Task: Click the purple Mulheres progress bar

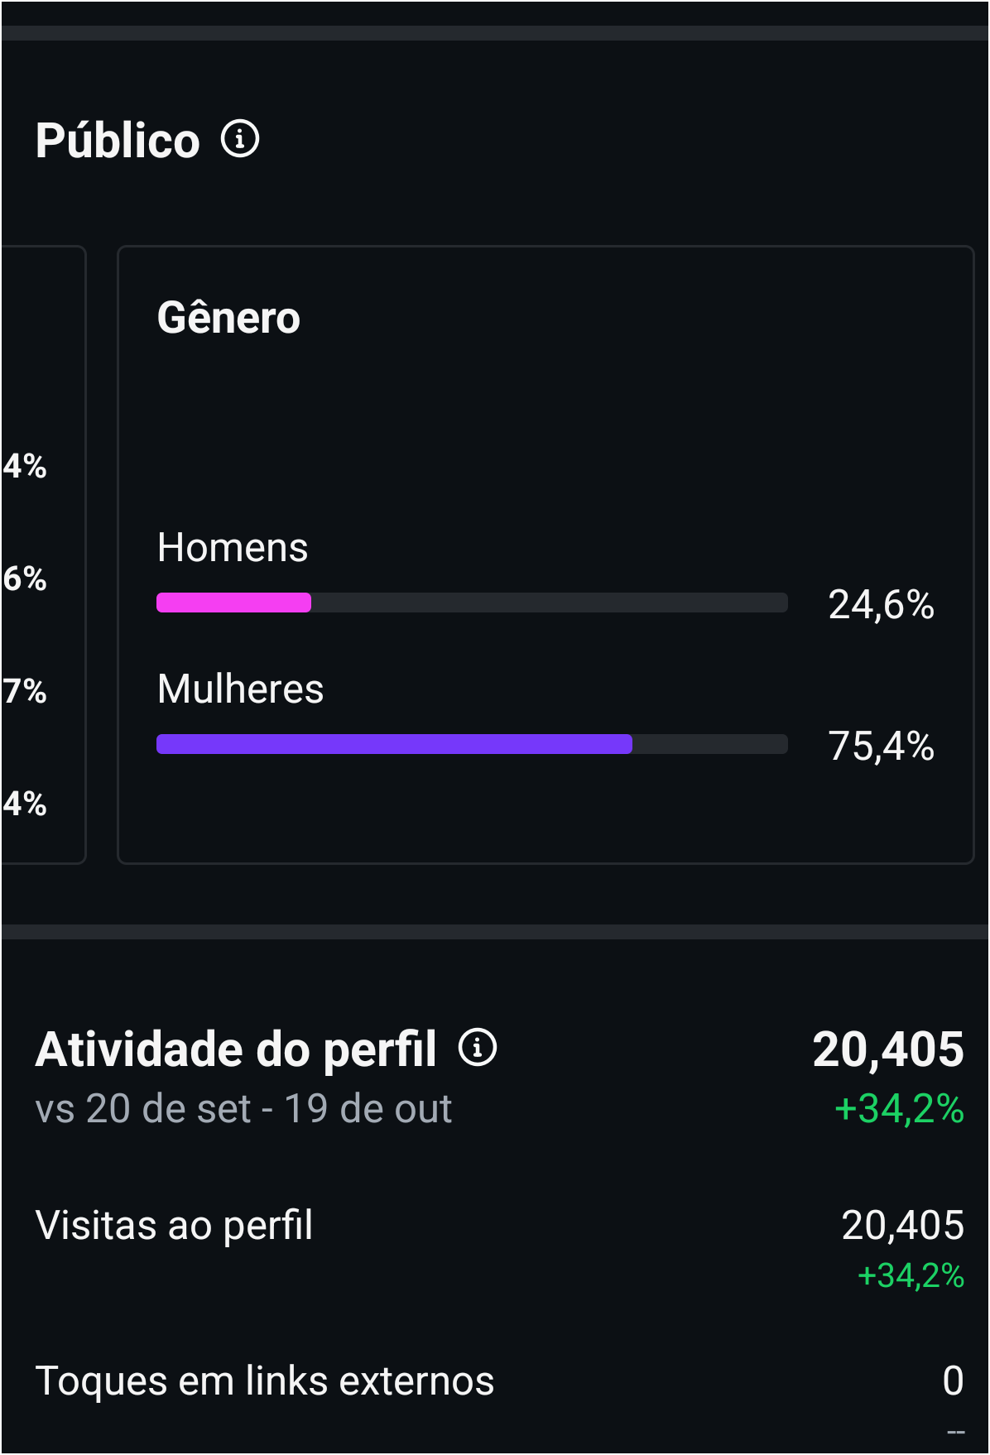Action: pos(394,744)
